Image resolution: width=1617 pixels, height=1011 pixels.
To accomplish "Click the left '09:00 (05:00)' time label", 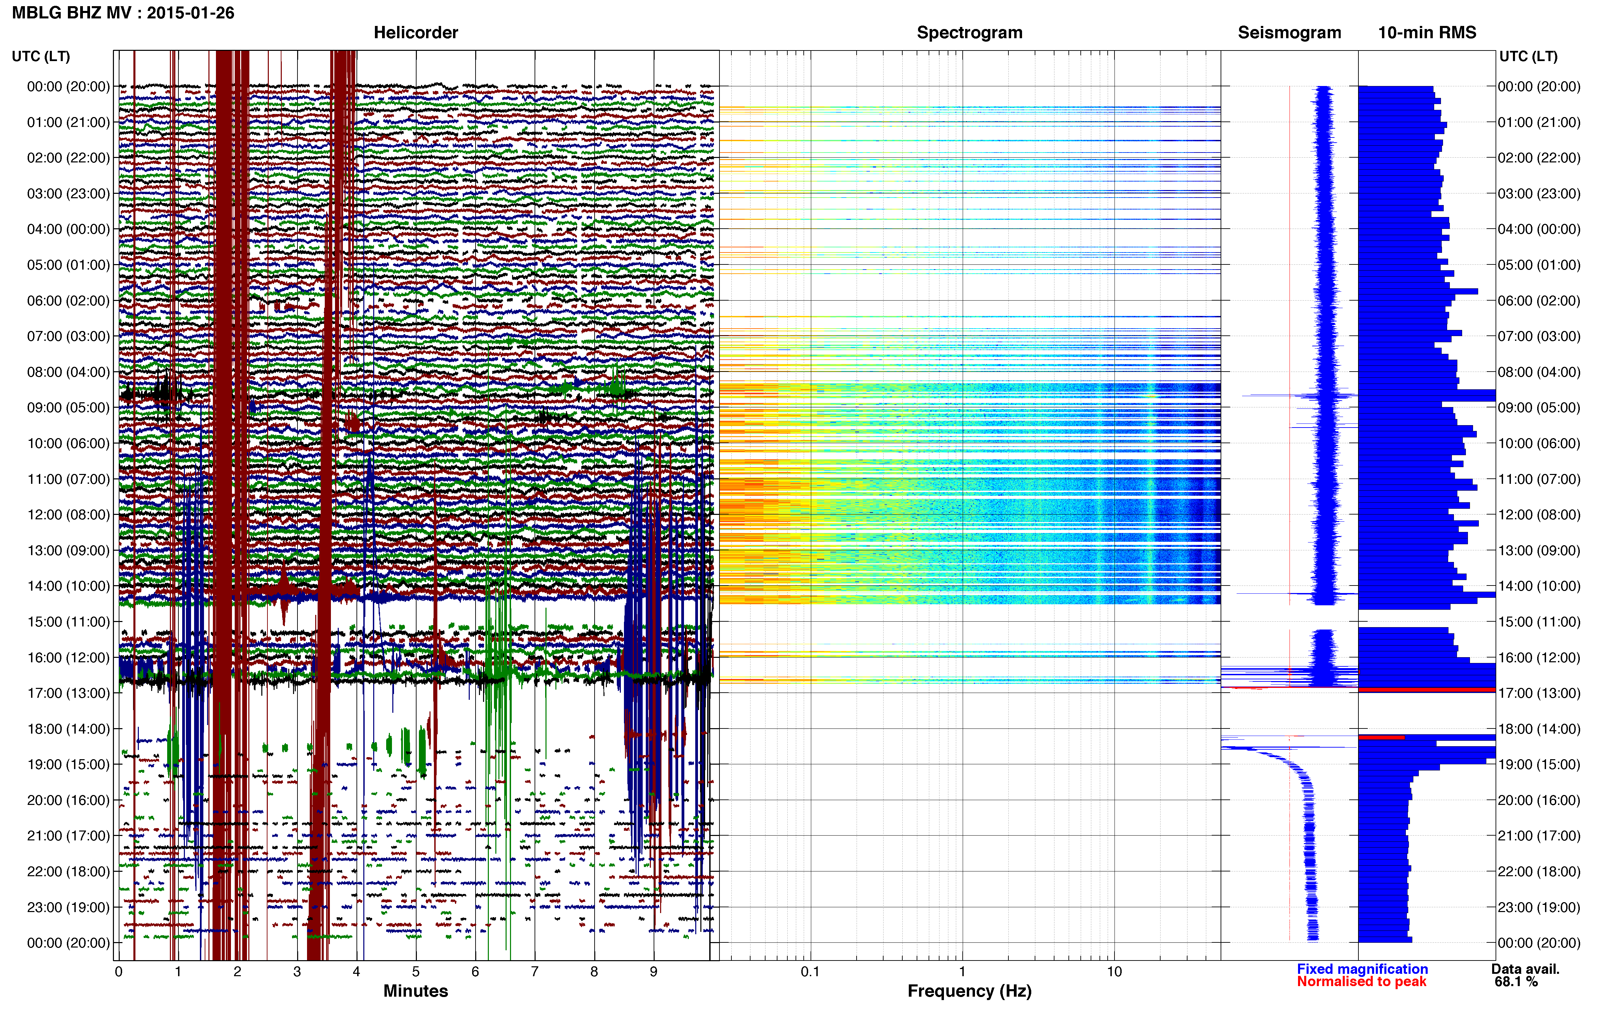I will tap(68, 407).
